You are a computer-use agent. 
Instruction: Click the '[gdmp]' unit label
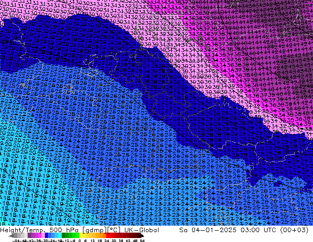click(x=94, y=230)
